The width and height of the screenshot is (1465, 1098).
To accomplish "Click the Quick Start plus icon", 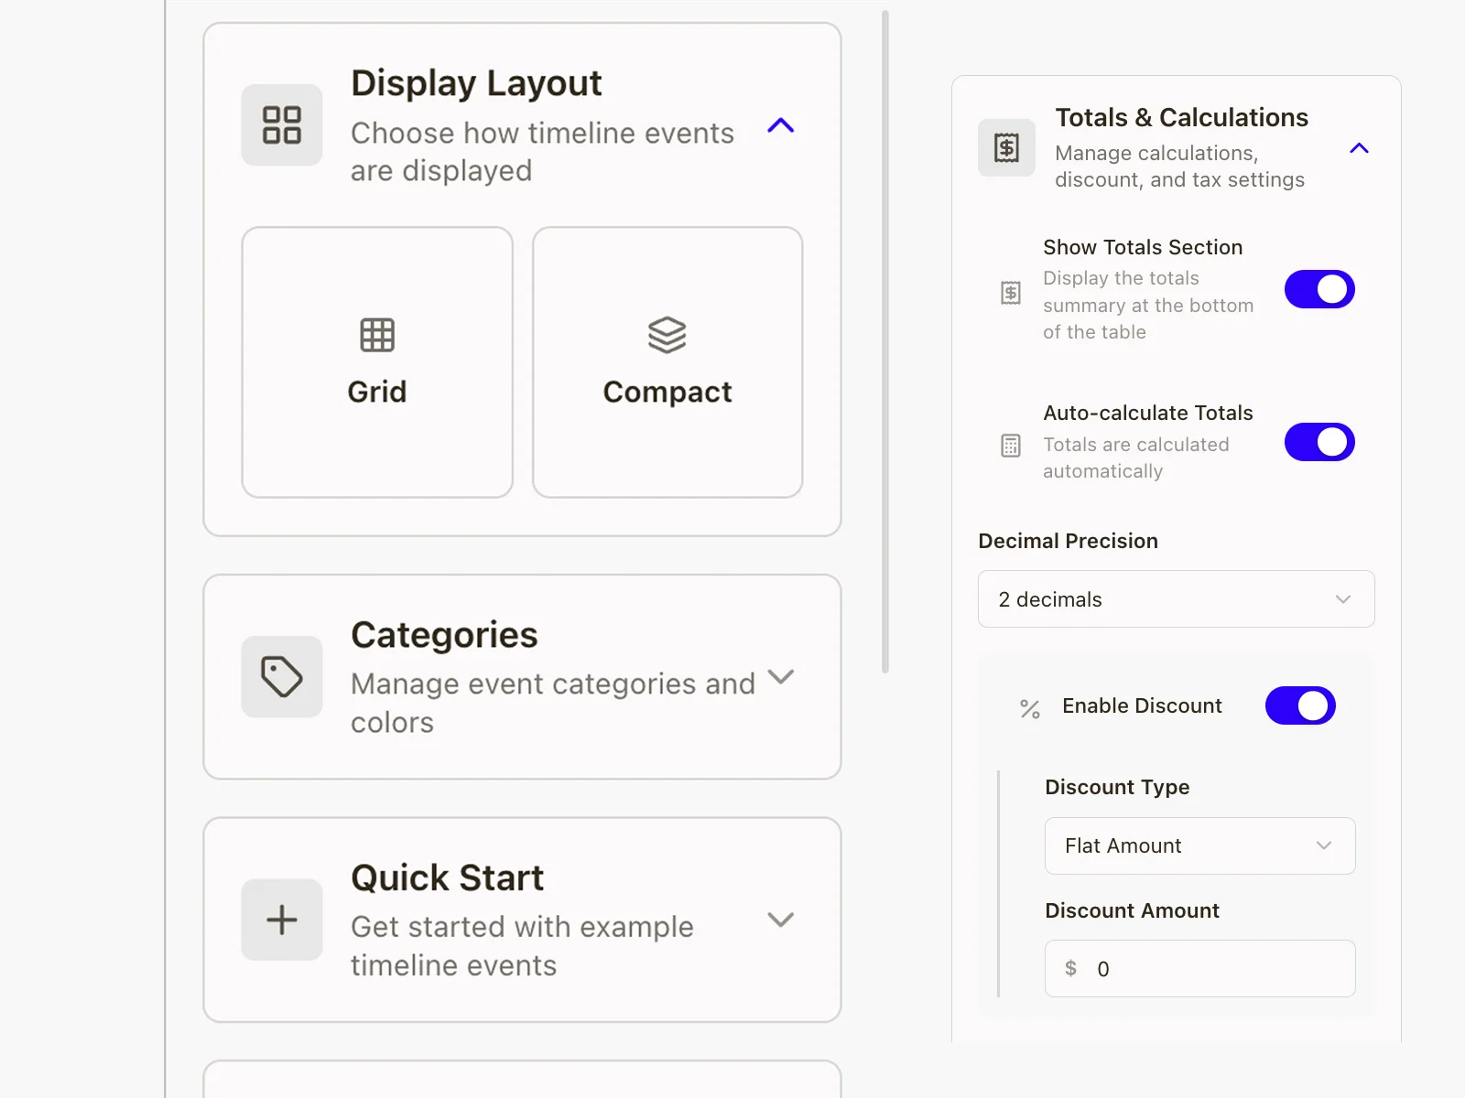I will (281, 919).
